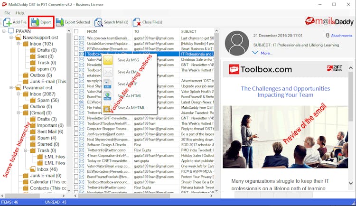
Task: Collapse the Pavanmail.ost tree node
Action: (11, 88)
